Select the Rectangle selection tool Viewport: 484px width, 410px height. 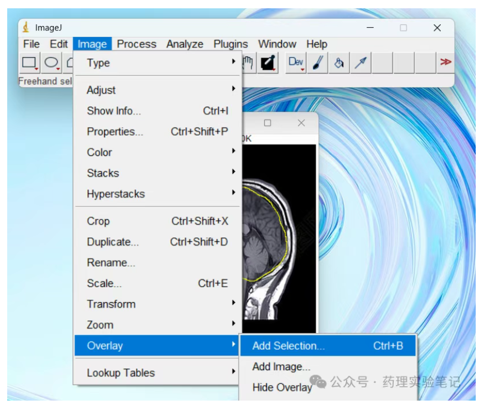click(x=30, y=63)
